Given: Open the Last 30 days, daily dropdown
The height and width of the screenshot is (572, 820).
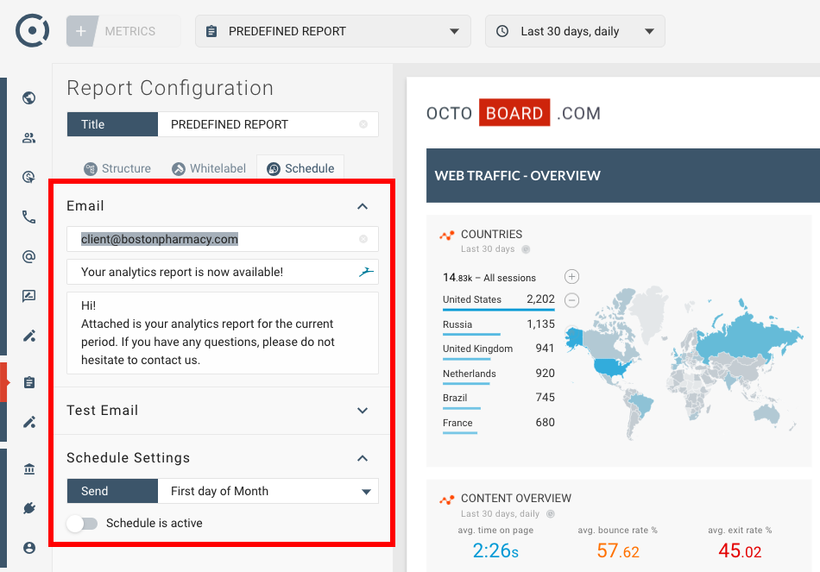Looking at the screenshot, I should click(x=575, y=31).
